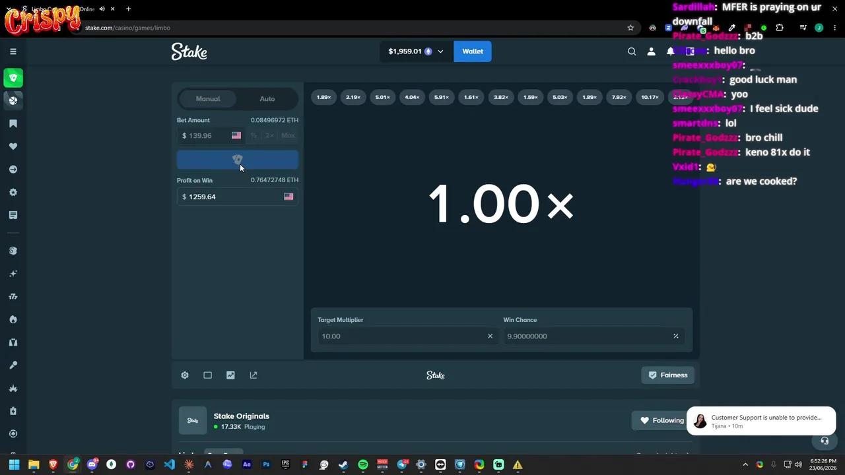Click the browser address bar URL

pos(127,28)
